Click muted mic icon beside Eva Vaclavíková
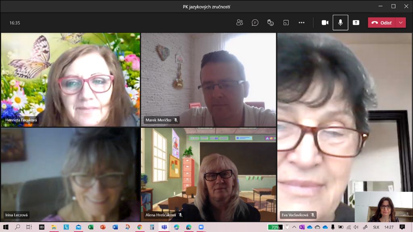The image size is (413, 232). point(313,215)
